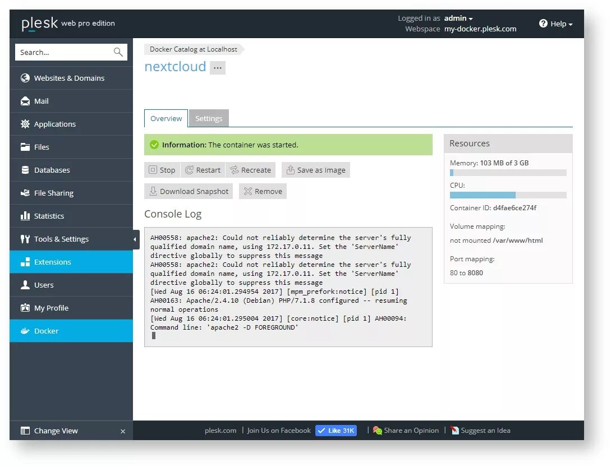This screenshot has height=467, width=611.
Task: Click the Tools & Settings wrench icon
Action: [25, 239]
